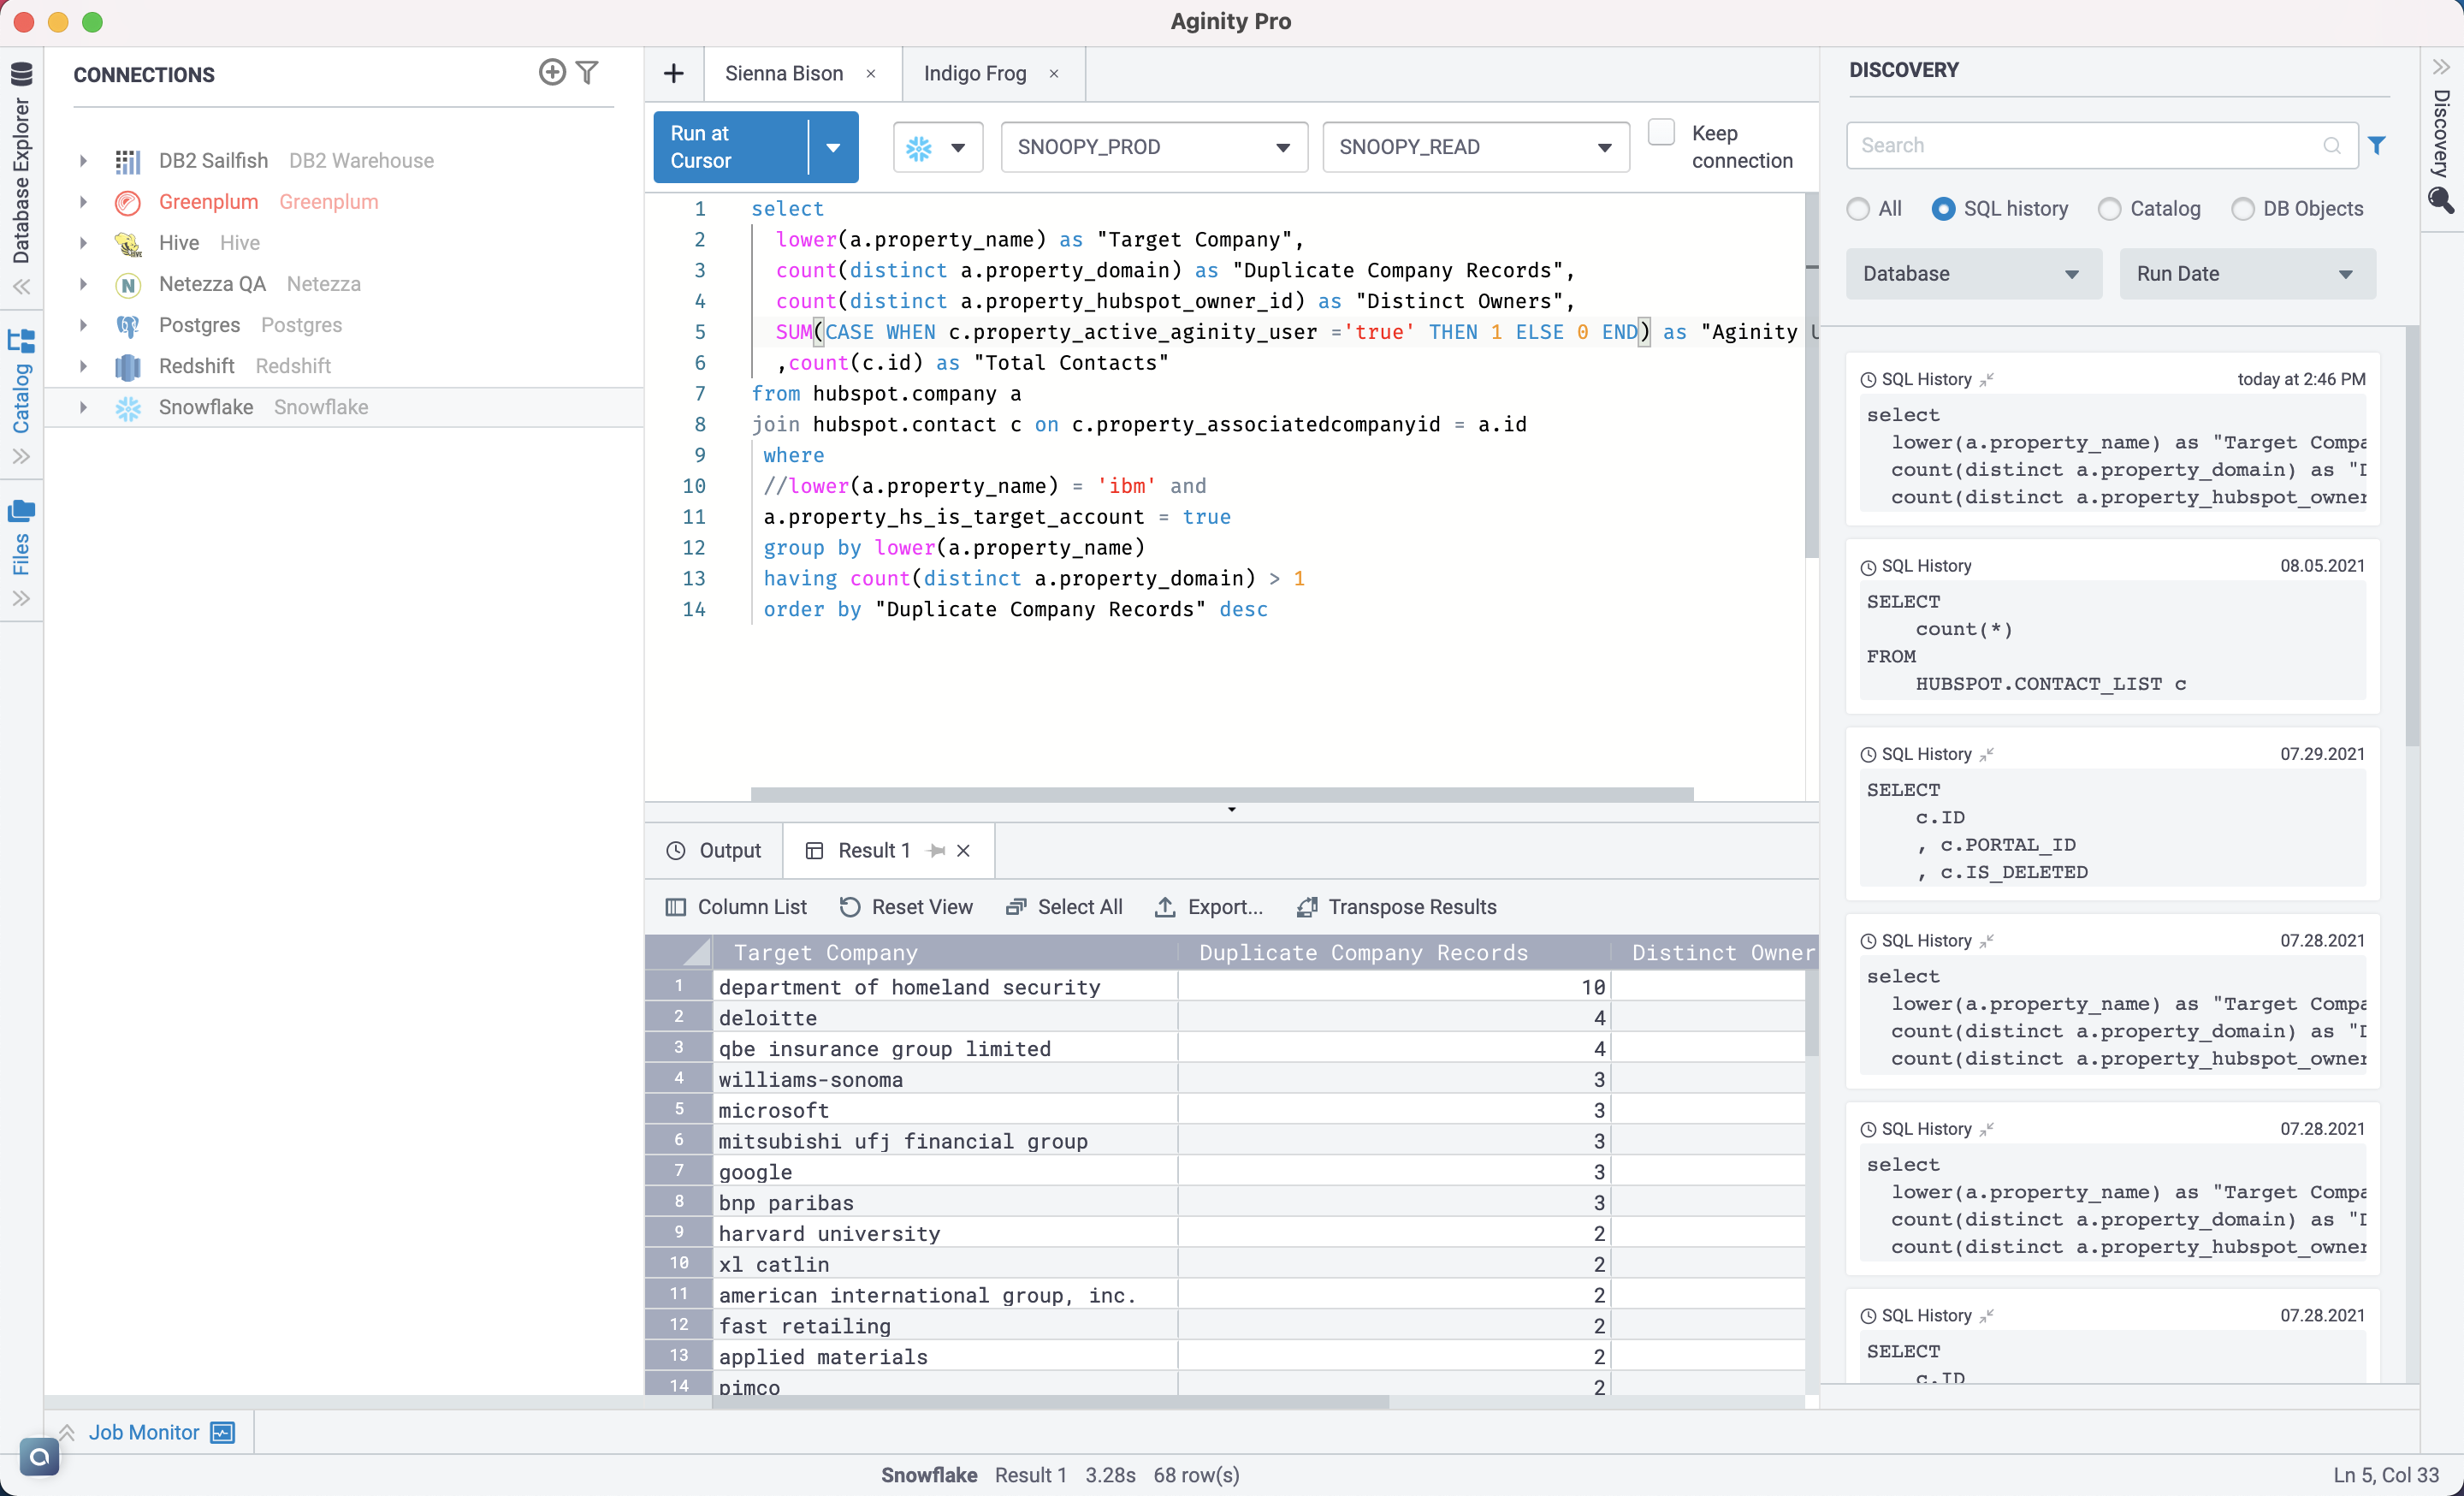Open a new query tab with plus icon

[x=674, y=73]
